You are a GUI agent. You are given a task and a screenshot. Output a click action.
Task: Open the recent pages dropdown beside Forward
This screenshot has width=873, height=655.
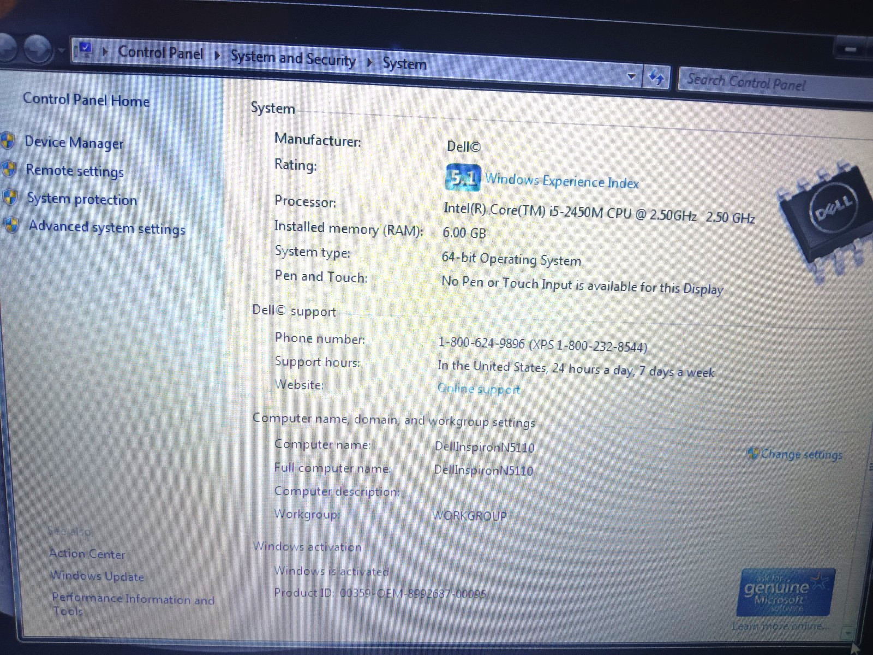point(61,51)
